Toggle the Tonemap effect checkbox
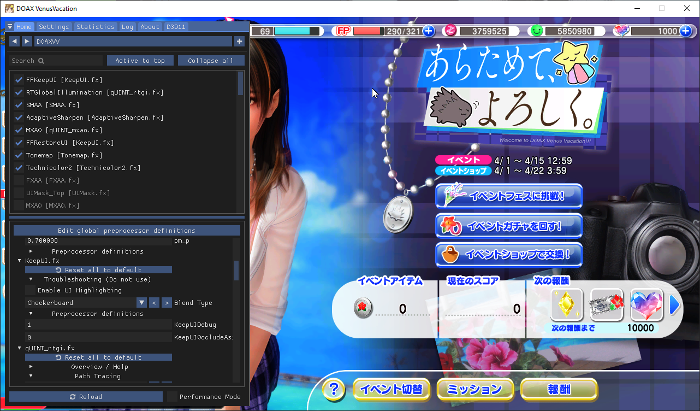The height and width of the screenshot is (411, 700). pos(19,155)
